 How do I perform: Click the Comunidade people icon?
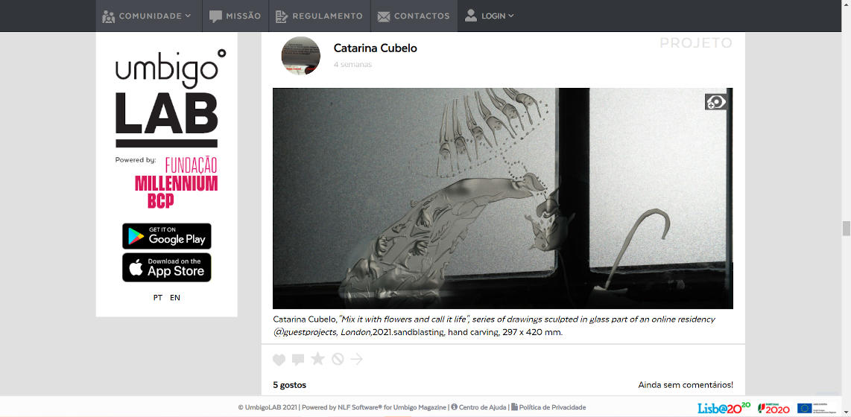click(109, 16)
